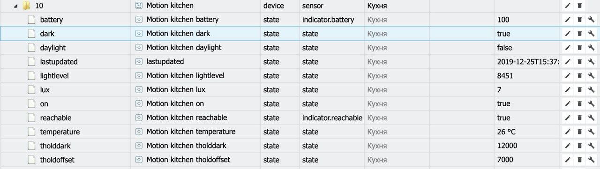Click the lightlevel value 8451
This screenshot has width=600, height=169.
505,76
